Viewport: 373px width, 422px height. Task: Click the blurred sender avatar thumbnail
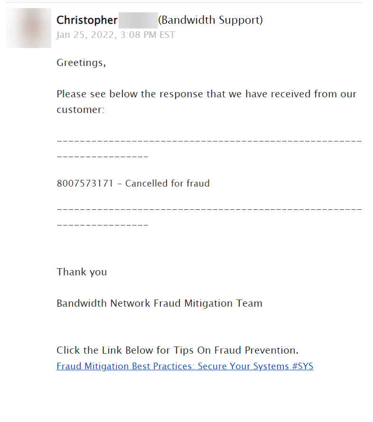click(28, 28)
